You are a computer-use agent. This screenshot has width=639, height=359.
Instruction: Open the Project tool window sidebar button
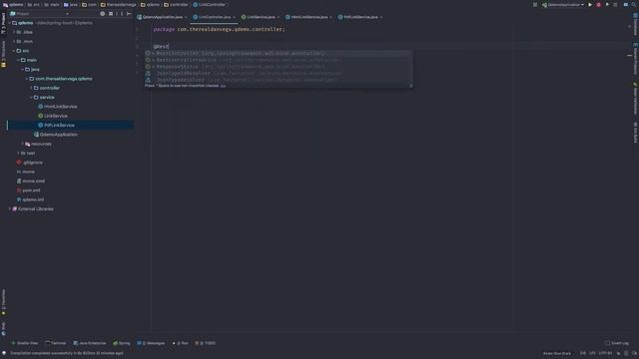[x=3, y=23]
